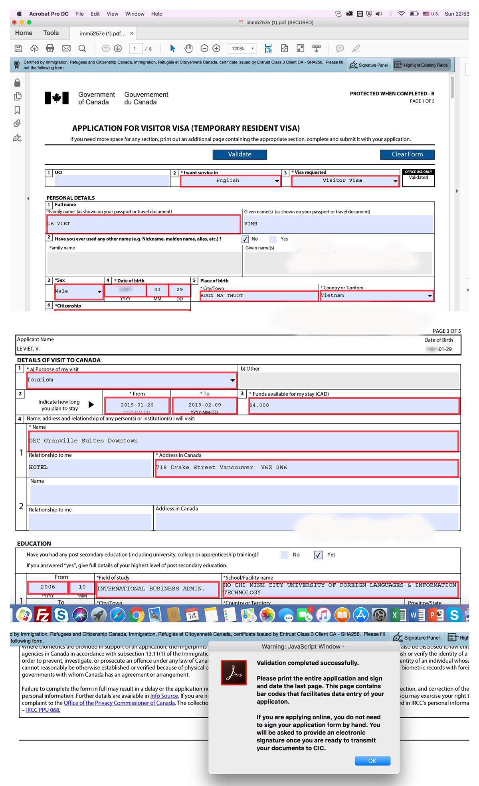
Task: Check the Yes box for other name
Action: [273, 239]
